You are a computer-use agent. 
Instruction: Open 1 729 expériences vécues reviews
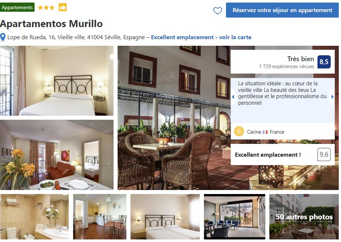(286, 67)
